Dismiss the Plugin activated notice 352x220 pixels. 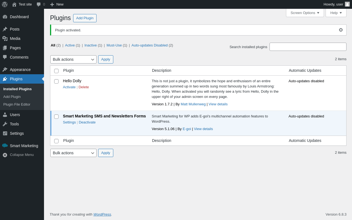pos(341,30)
